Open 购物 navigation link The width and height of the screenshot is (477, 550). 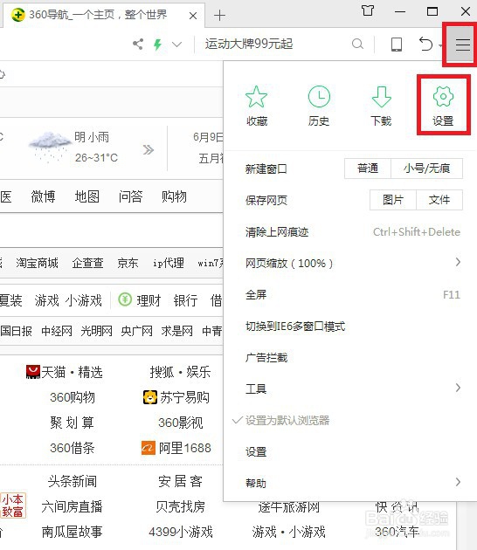174,196
